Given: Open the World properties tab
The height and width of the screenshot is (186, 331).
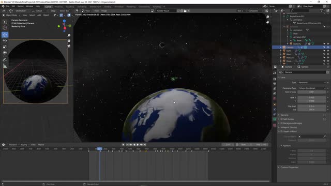Looking at the screenshot, I should 275,99.
